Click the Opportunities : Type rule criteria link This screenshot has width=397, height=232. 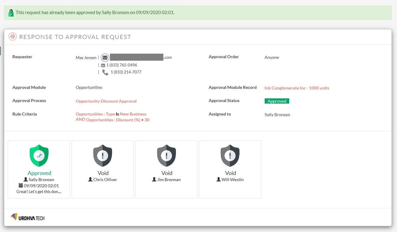click(95, 114)
